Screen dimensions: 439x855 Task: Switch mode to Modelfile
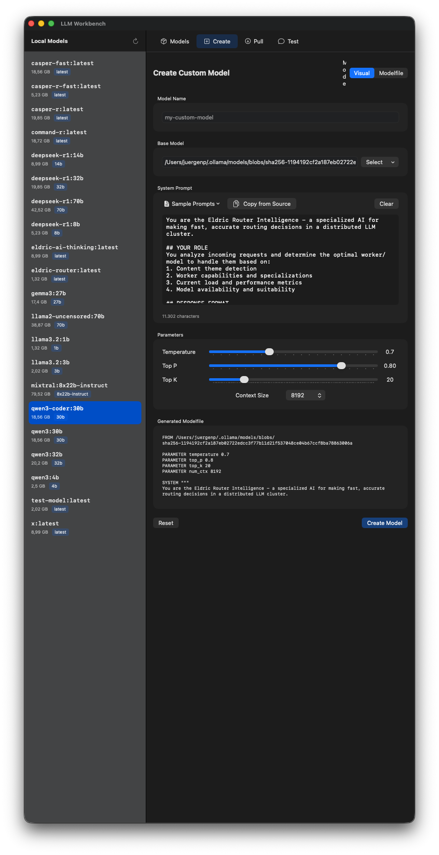pos(391,73)
